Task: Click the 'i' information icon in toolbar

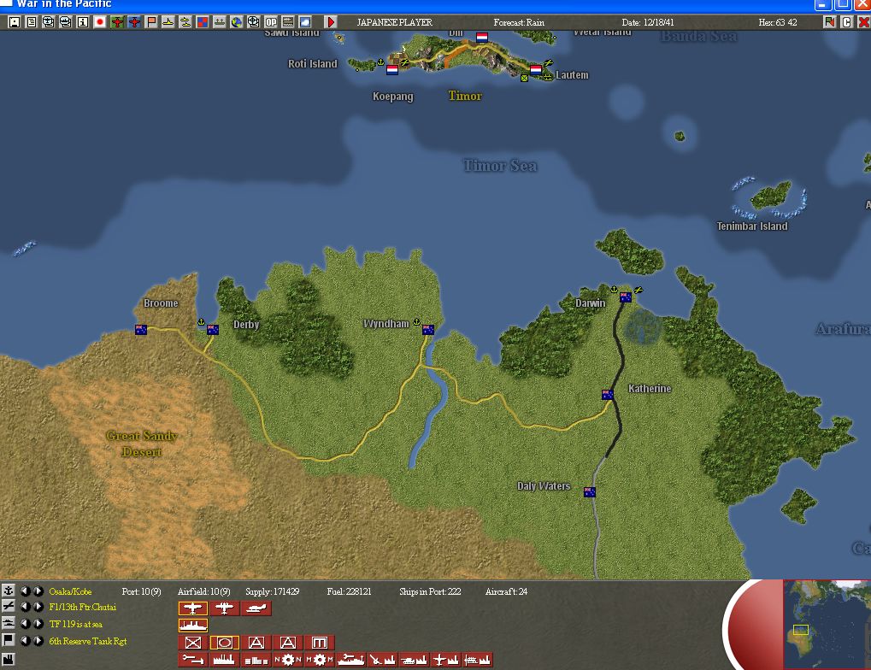Action: tap(83, 22)
